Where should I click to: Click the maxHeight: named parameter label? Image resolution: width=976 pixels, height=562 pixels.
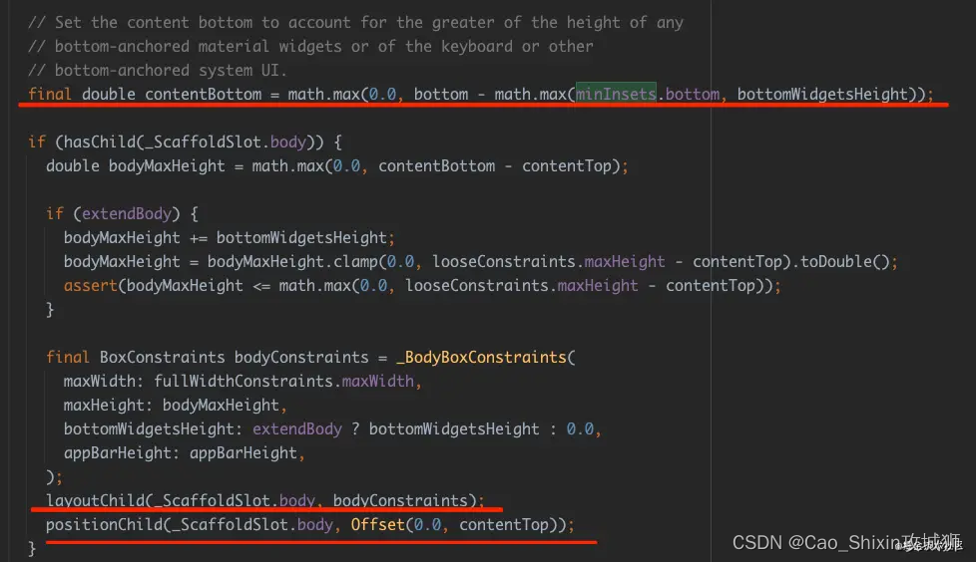(x=108, y=405)
